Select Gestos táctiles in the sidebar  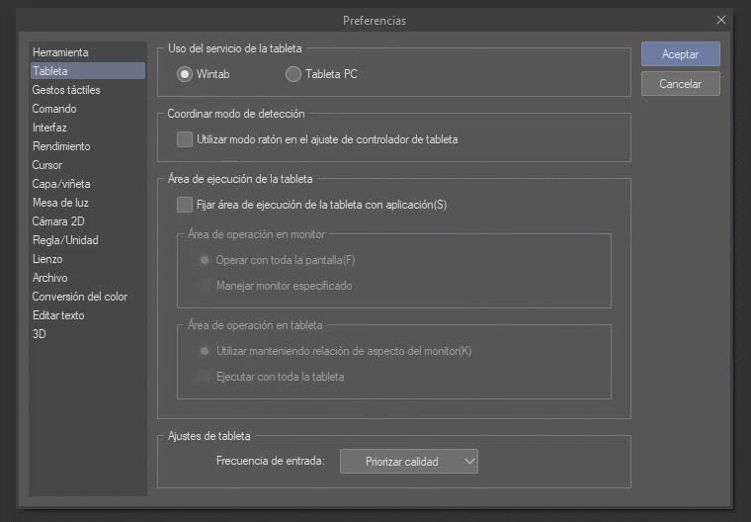(x=66, y=90)
